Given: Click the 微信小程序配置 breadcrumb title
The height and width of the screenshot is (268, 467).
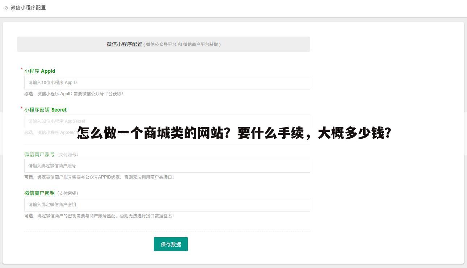Looking at the screenshot, I should 28,8.
